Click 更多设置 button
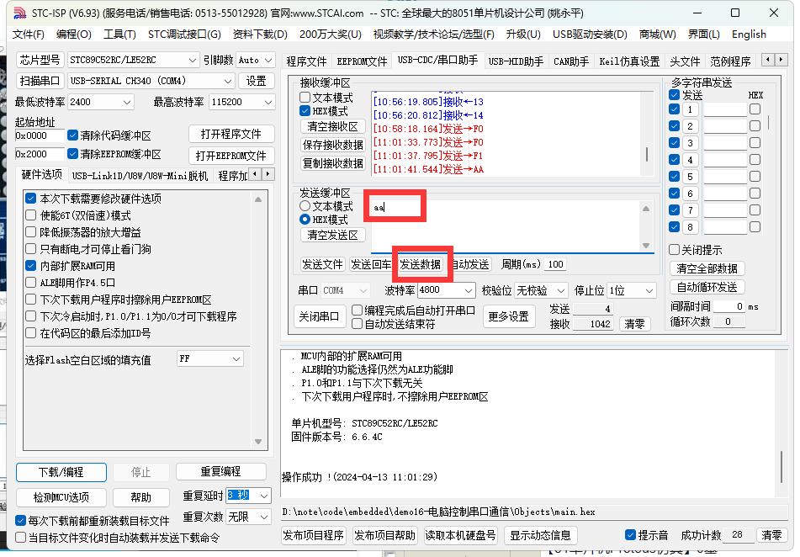This screenshot has width=800, height=557. (x=508, y=316)
